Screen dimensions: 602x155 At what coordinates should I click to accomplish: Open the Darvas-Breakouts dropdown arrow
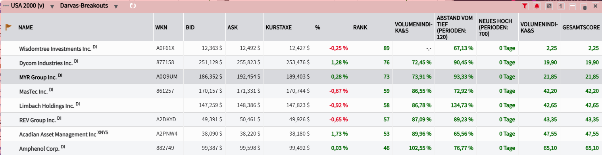pyautogui.click(x=115, y=6)
